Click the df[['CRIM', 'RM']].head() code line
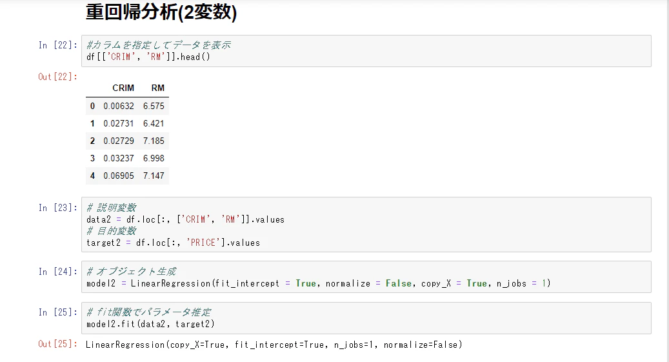This screenshot has width=669, height=362. (148, 57)
